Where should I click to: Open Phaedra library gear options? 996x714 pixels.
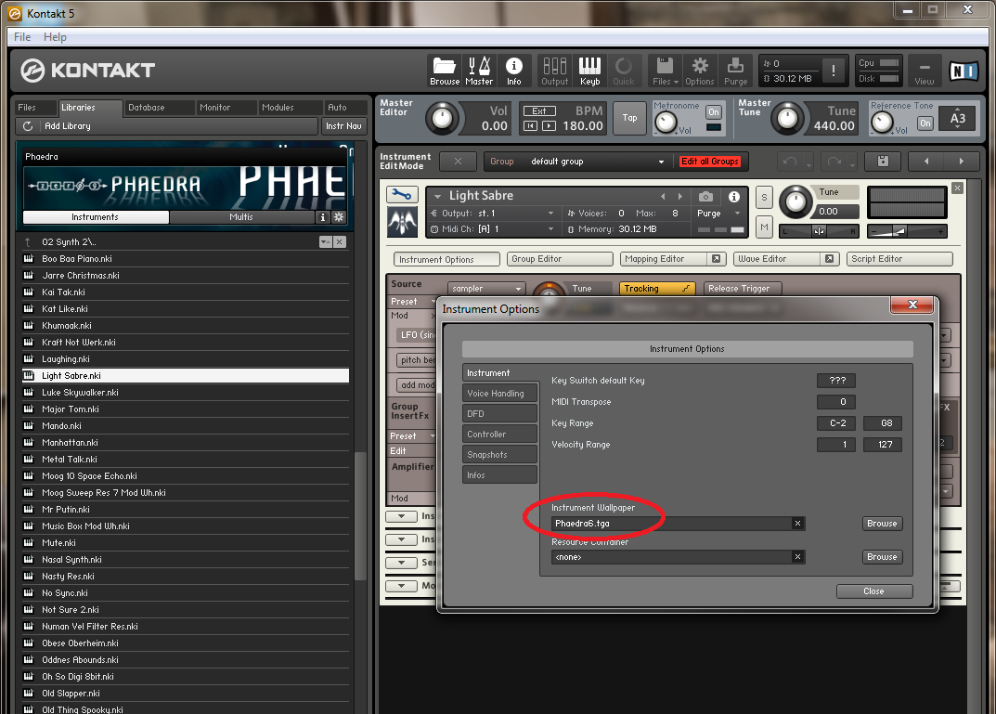pos(339,217)
